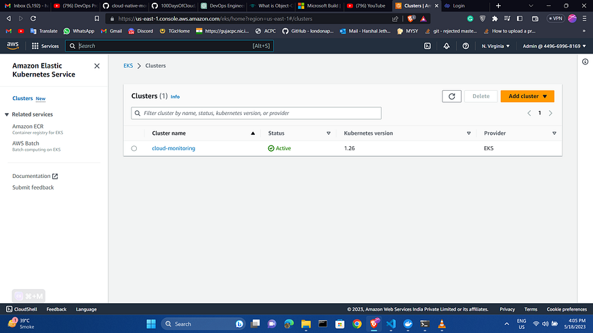This screenshot has width=593, height=333.
Task: Open Clusters in the sidebar navigation
Action: [x=22, y=98]
